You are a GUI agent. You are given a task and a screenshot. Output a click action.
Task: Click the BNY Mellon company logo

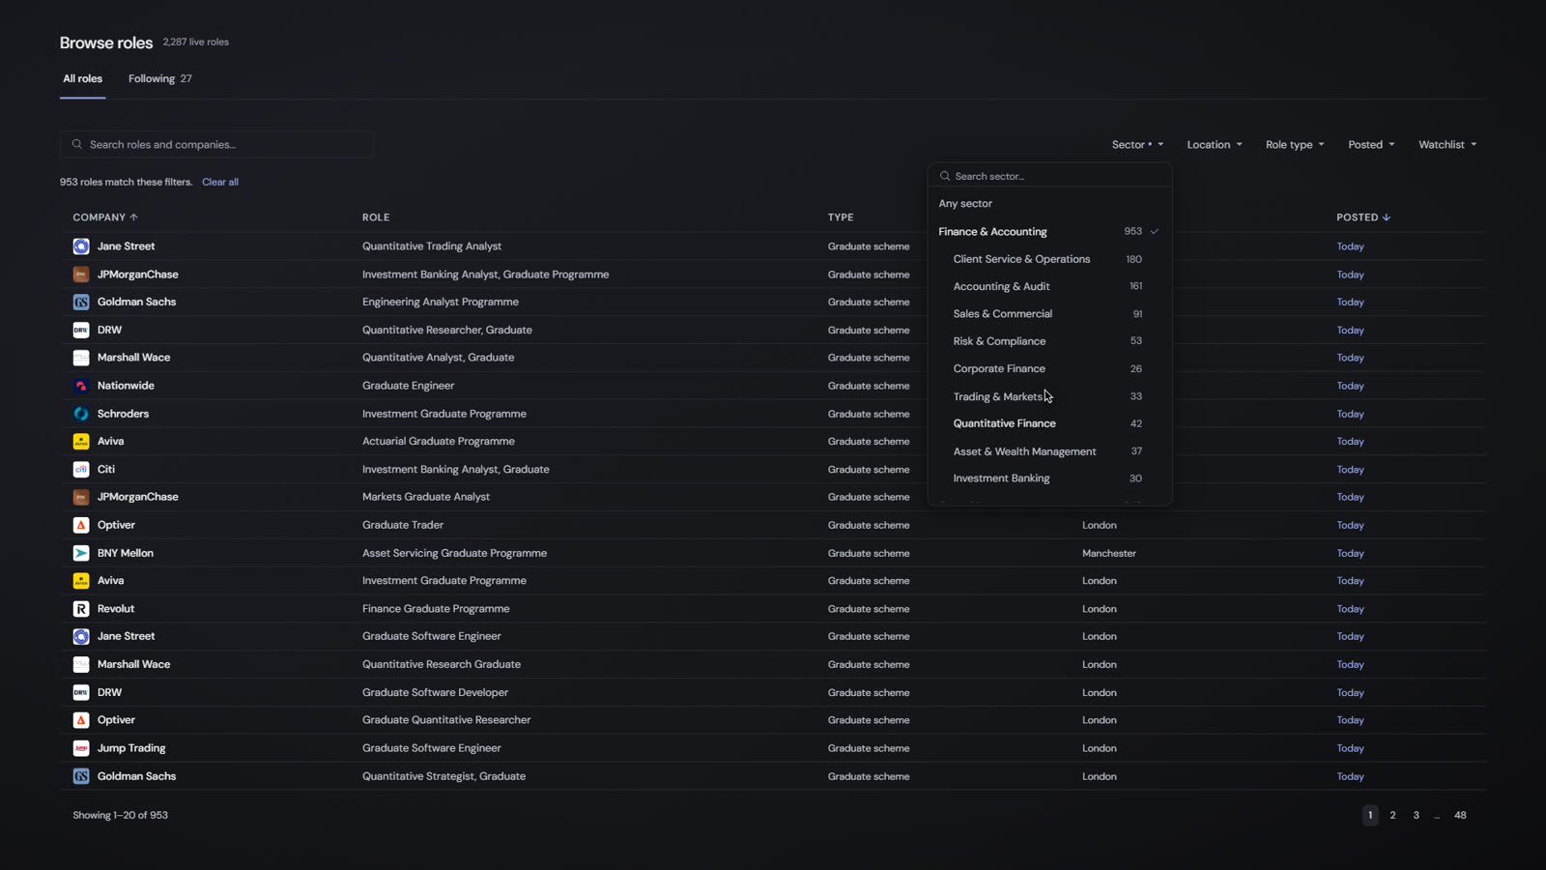(x=81, y=553)
